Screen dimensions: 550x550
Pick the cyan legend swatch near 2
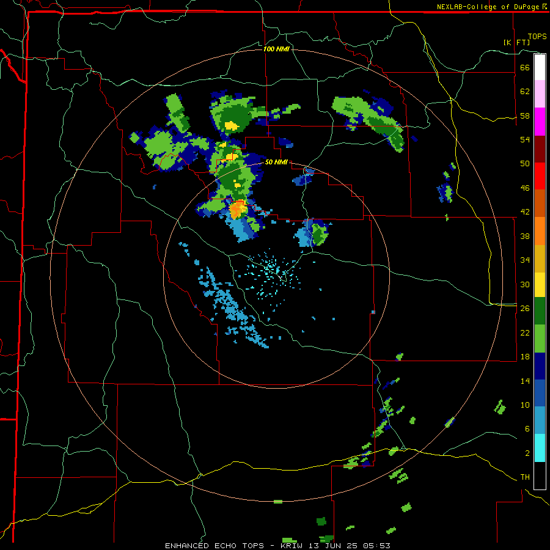(540, 448)
